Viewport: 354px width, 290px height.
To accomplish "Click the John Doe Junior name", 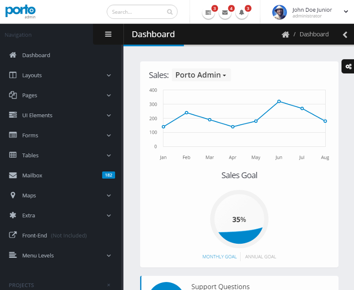I will (x=312, y=10).
